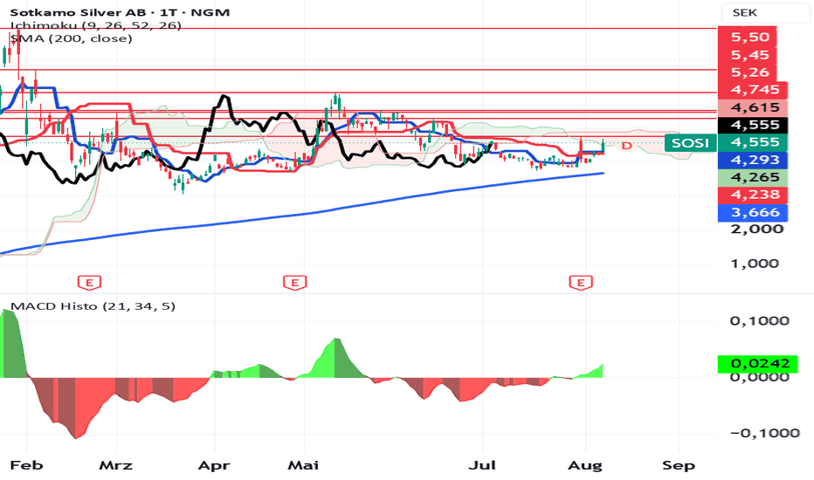Click the February earnings E marker
This screenshot has height=480, width=814.
(89, 283)
